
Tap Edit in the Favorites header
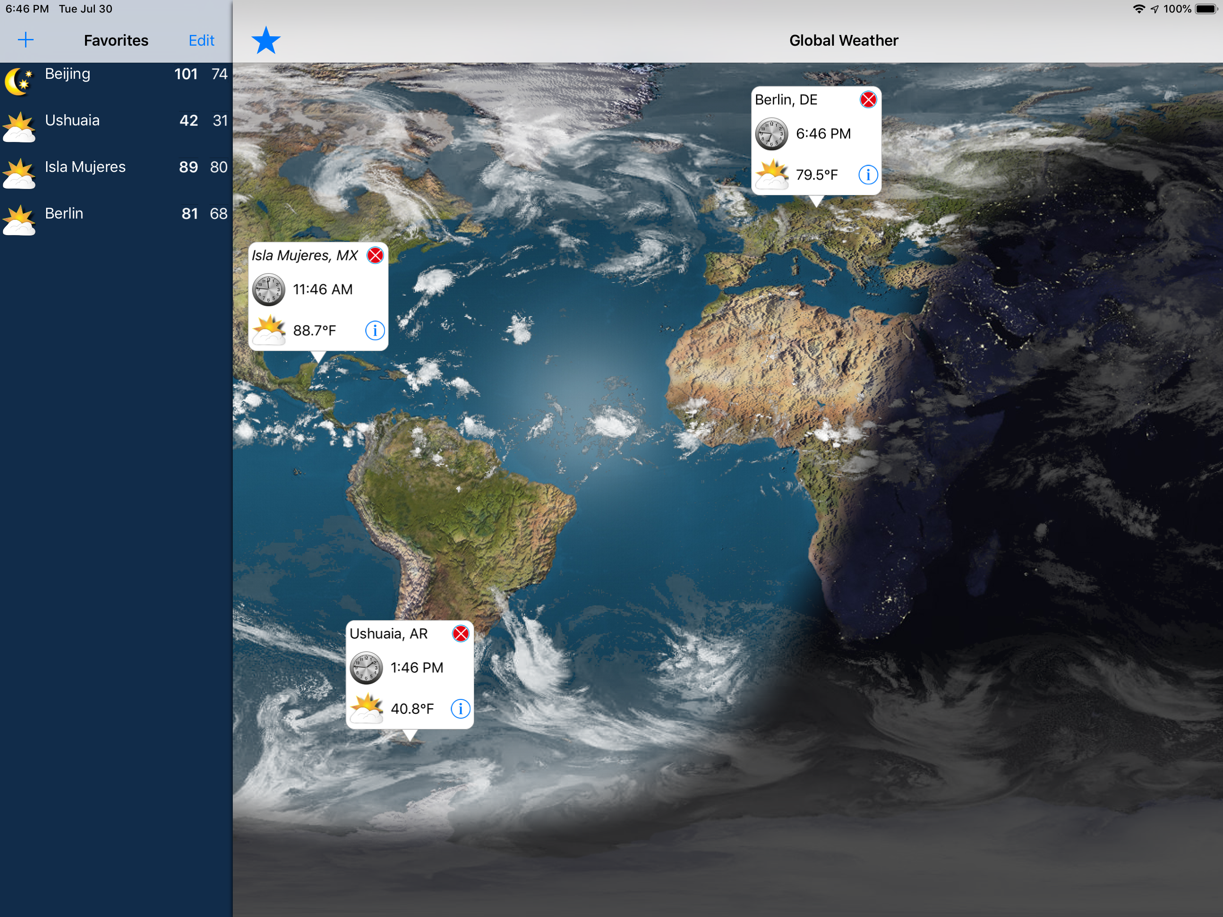click(x=201, y=40)
